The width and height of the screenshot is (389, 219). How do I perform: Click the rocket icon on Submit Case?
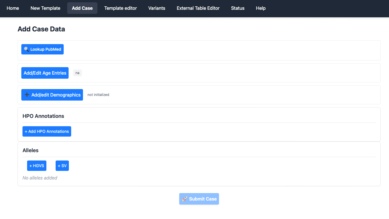(185, 199)
